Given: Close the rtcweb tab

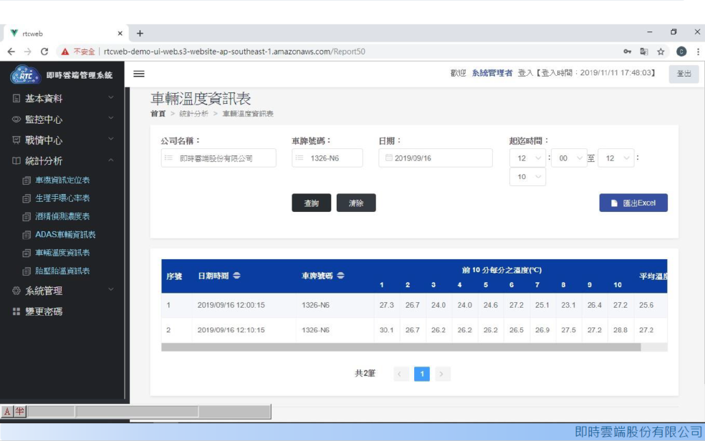Looking at the screenshot, I should (x=120, y=34).
